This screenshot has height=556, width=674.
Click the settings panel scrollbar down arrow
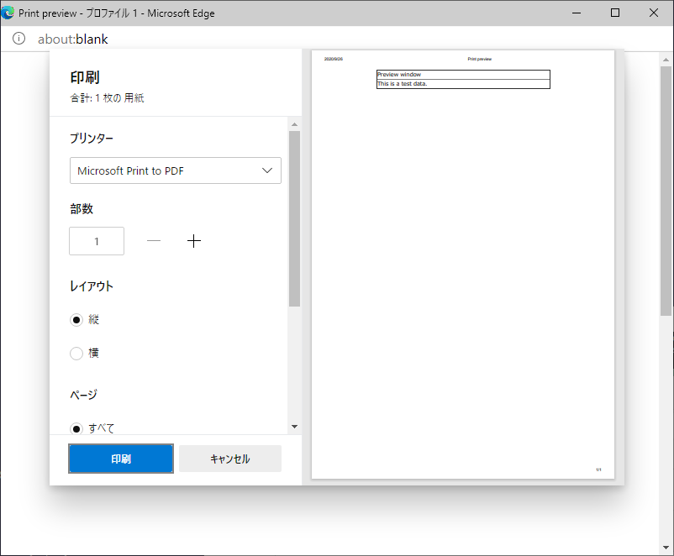coord(294,427)
